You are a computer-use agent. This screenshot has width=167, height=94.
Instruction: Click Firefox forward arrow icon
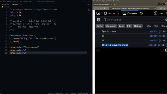(x=98, y=8)
